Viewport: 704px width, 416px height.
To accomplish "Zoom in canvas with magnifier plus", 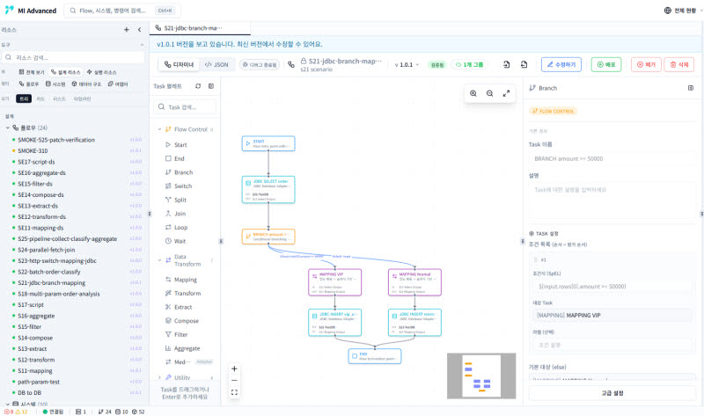I will [x=473, y=93].
